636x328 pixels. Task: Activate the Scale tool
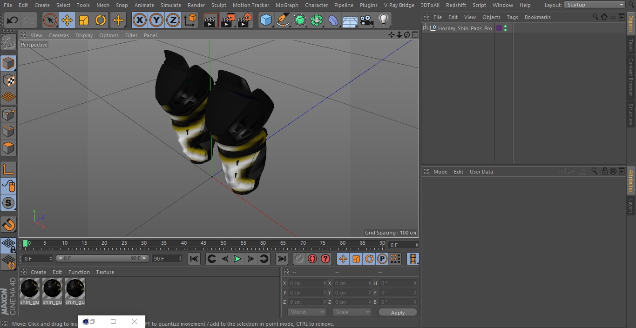click(x=84, y=20)
